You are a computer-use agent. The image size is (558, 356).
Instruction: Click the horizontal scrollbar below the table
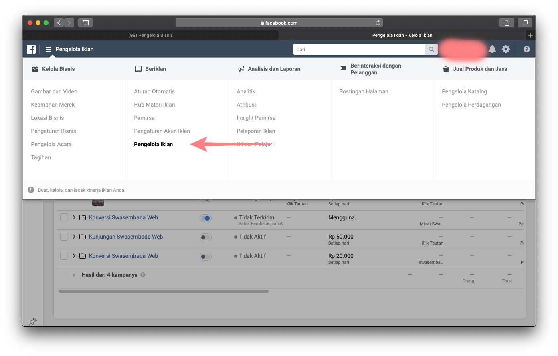[164, 291]
